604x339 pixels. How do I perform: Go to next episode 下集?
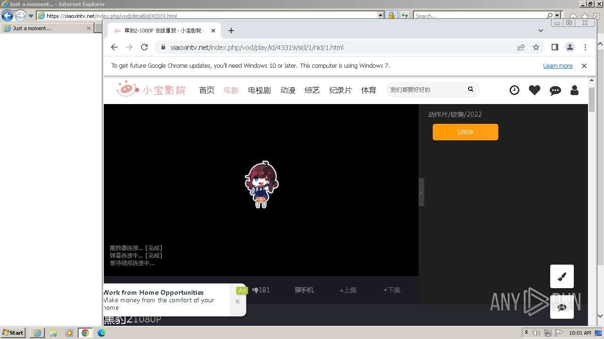(x=392, y=290)
